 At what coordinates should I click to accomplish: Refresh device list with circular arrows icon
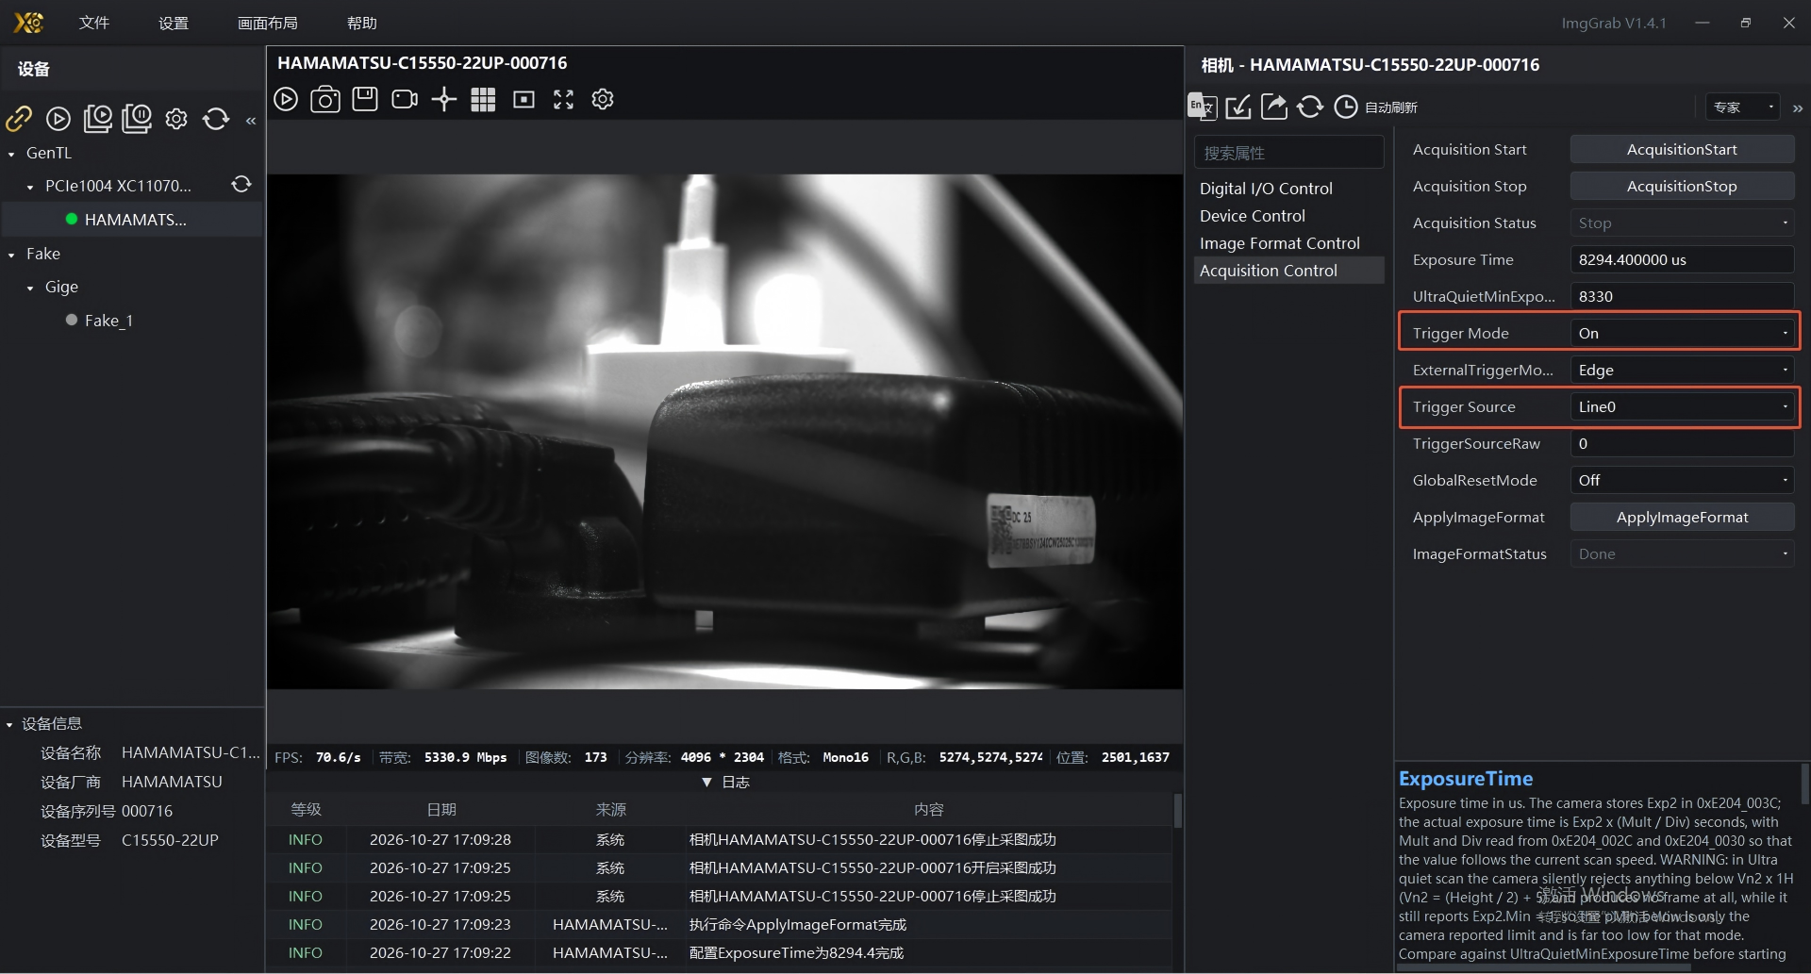[x=216, y=118]
